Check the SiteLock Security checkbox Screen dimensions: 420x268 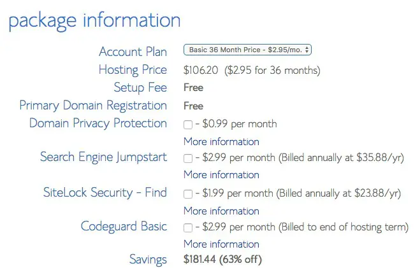click(x=188, y=194)
